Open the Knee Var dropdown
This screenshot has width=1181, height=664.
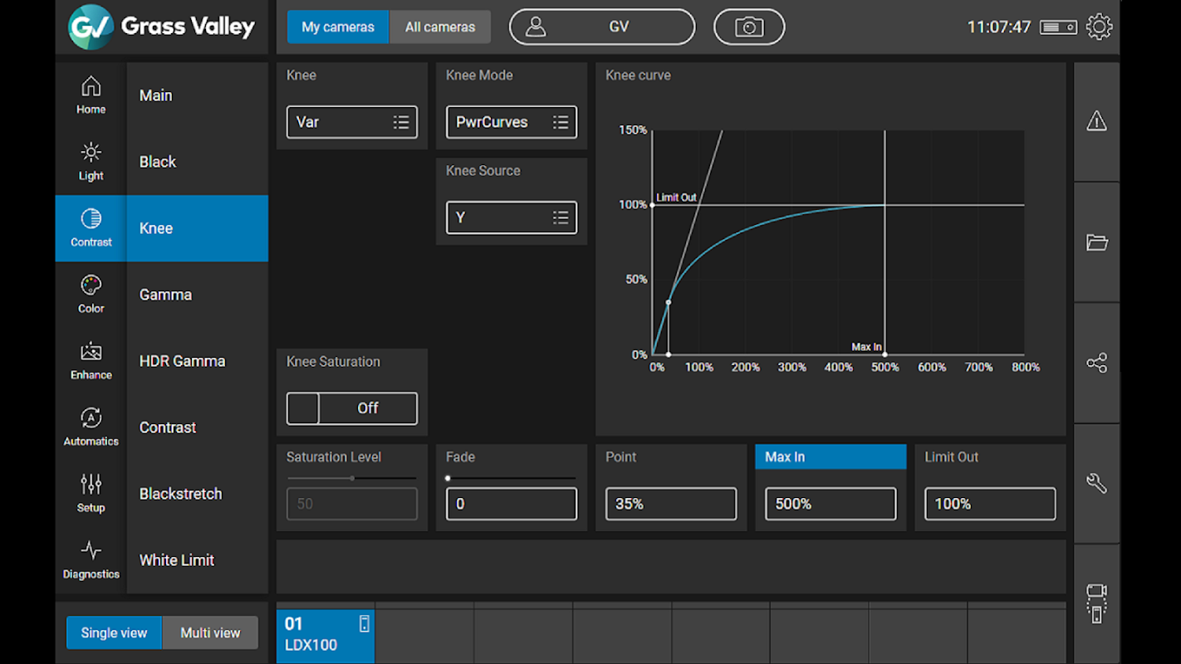[352, 122]
